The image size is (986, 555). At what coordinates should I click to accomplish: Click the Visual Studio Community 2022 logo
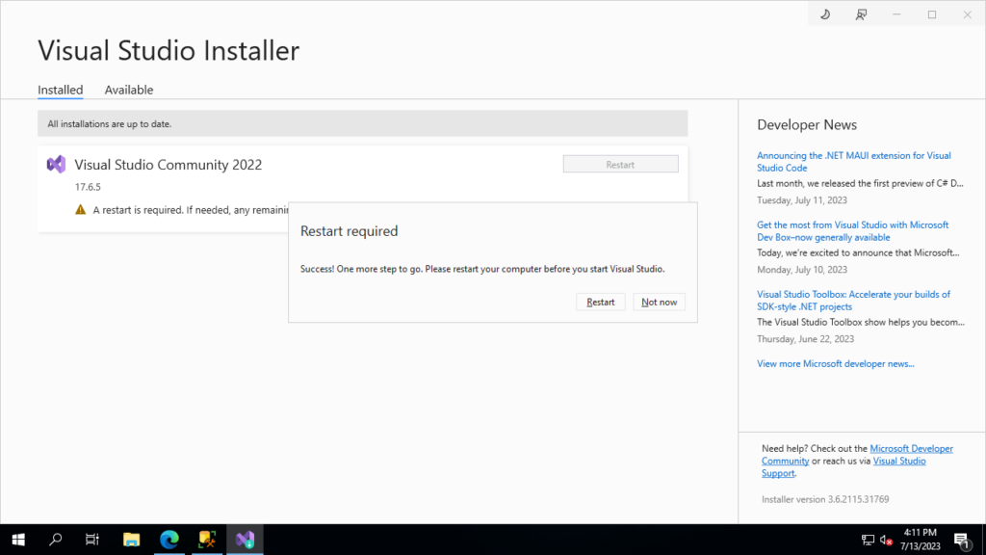(56, 164)
